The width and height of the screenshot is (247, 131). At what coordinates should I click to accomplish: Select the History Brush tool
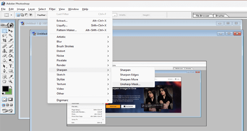point(10,51)
